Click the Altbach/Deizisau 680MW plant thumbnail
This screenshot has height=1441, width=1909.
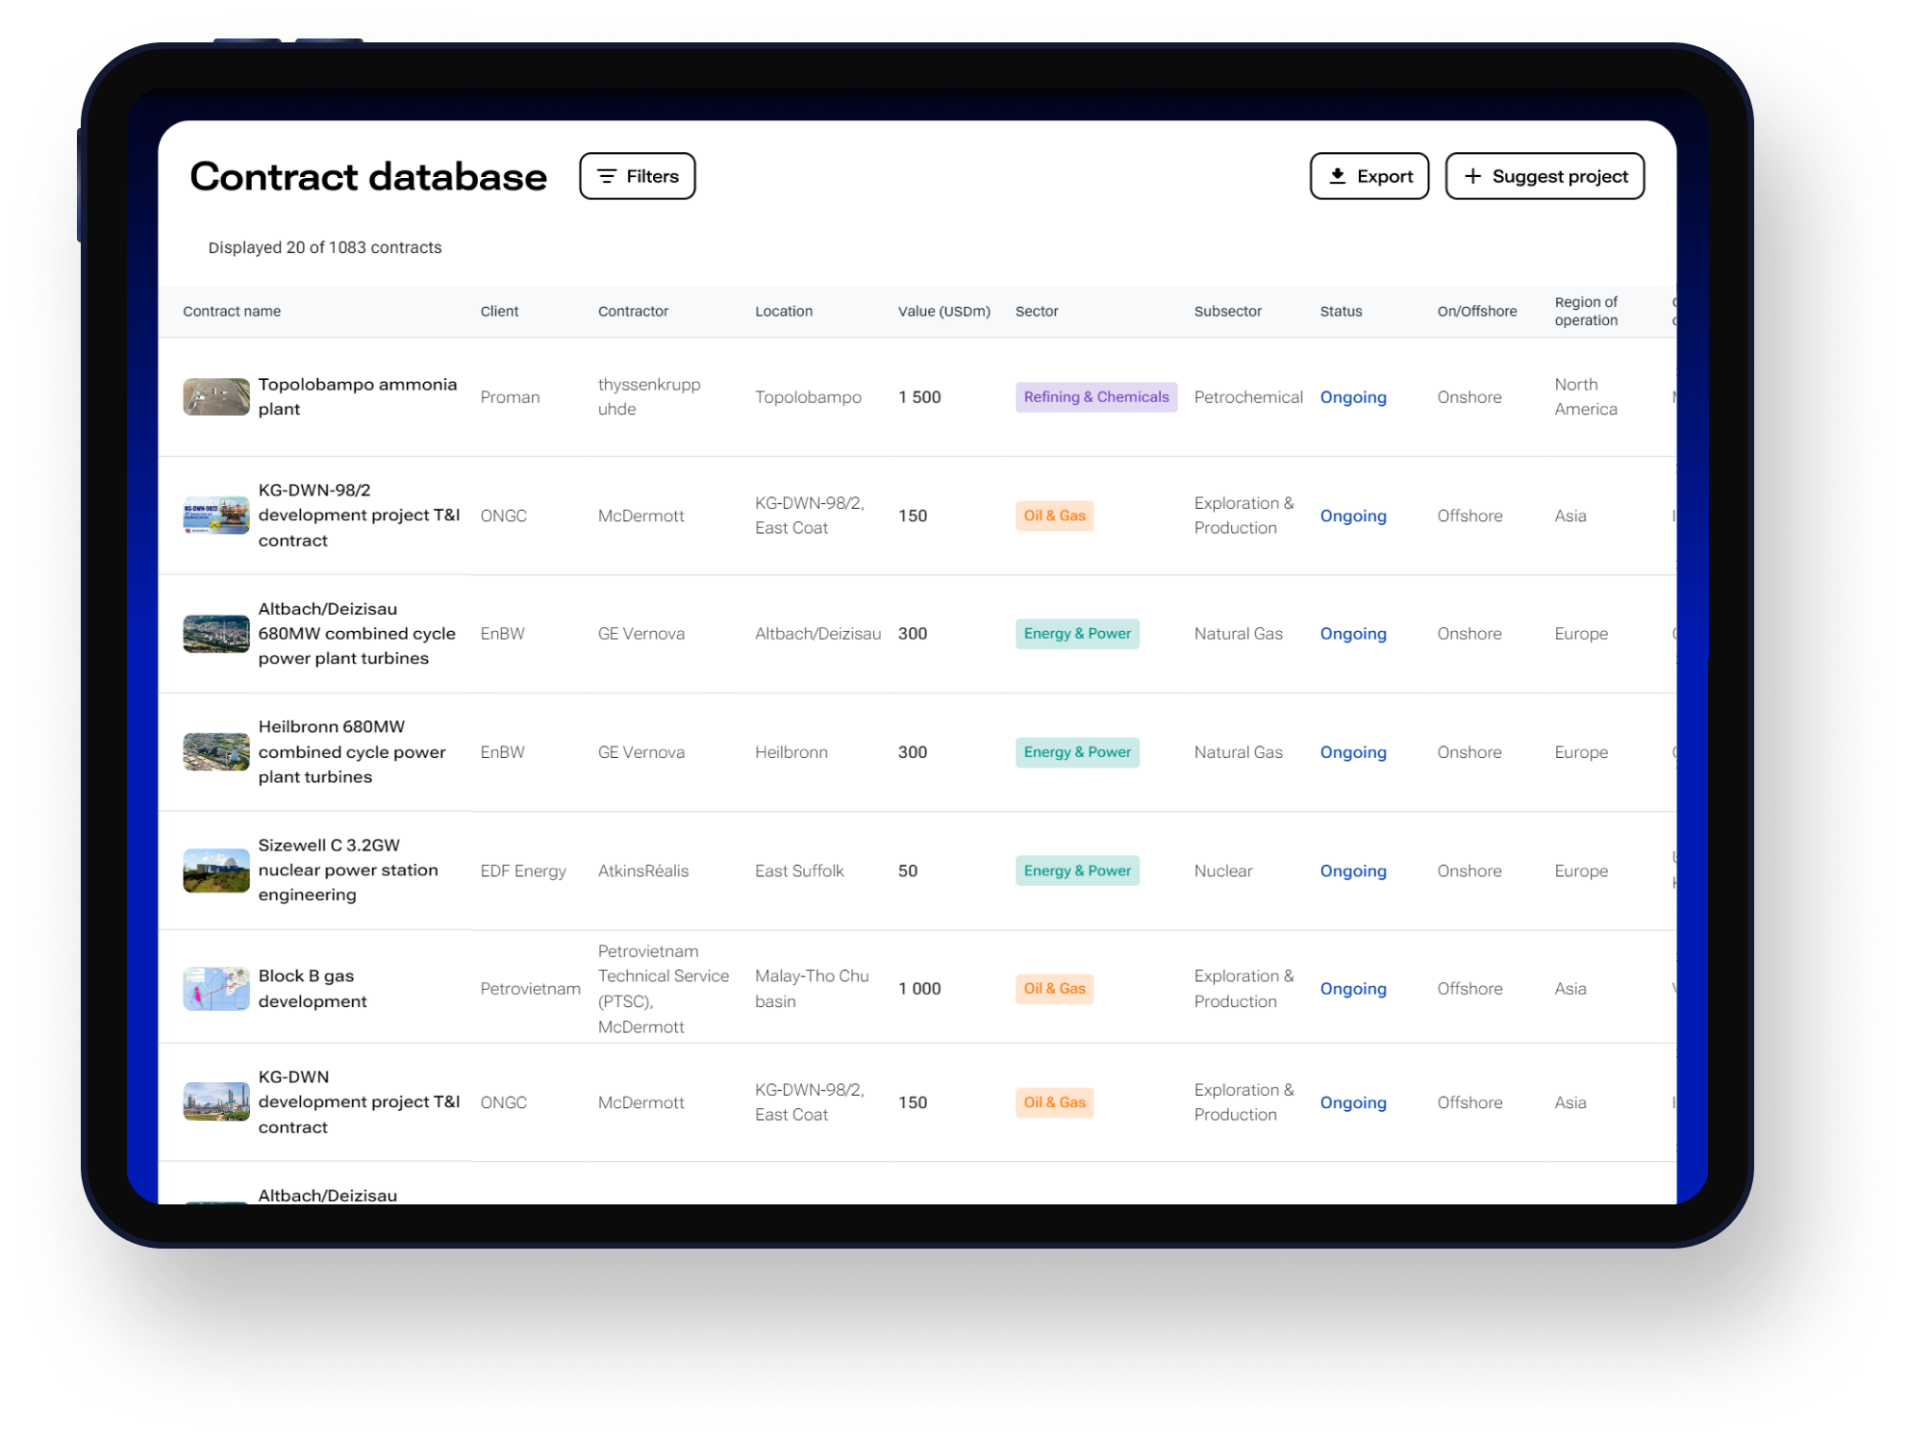[216, 634]
